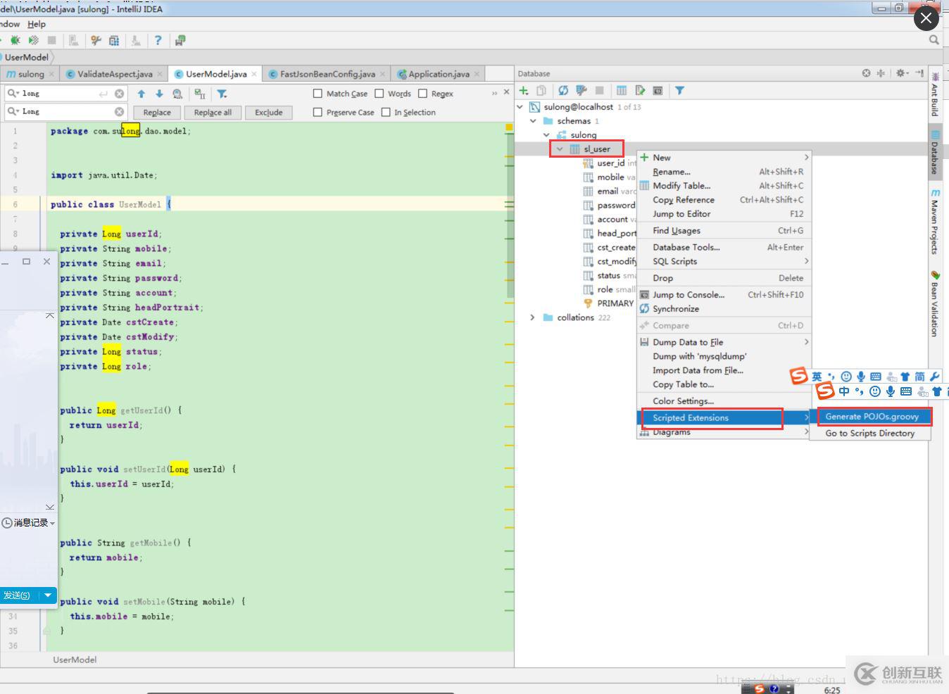Toggle the Regex checkbox
This screenshot has height=694, width=949.
click(x=422, y=94)
